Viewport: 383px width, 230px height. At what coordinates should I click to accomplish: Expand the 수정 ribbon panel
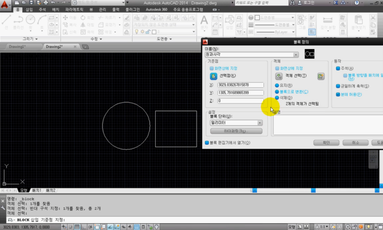[96, 39]
